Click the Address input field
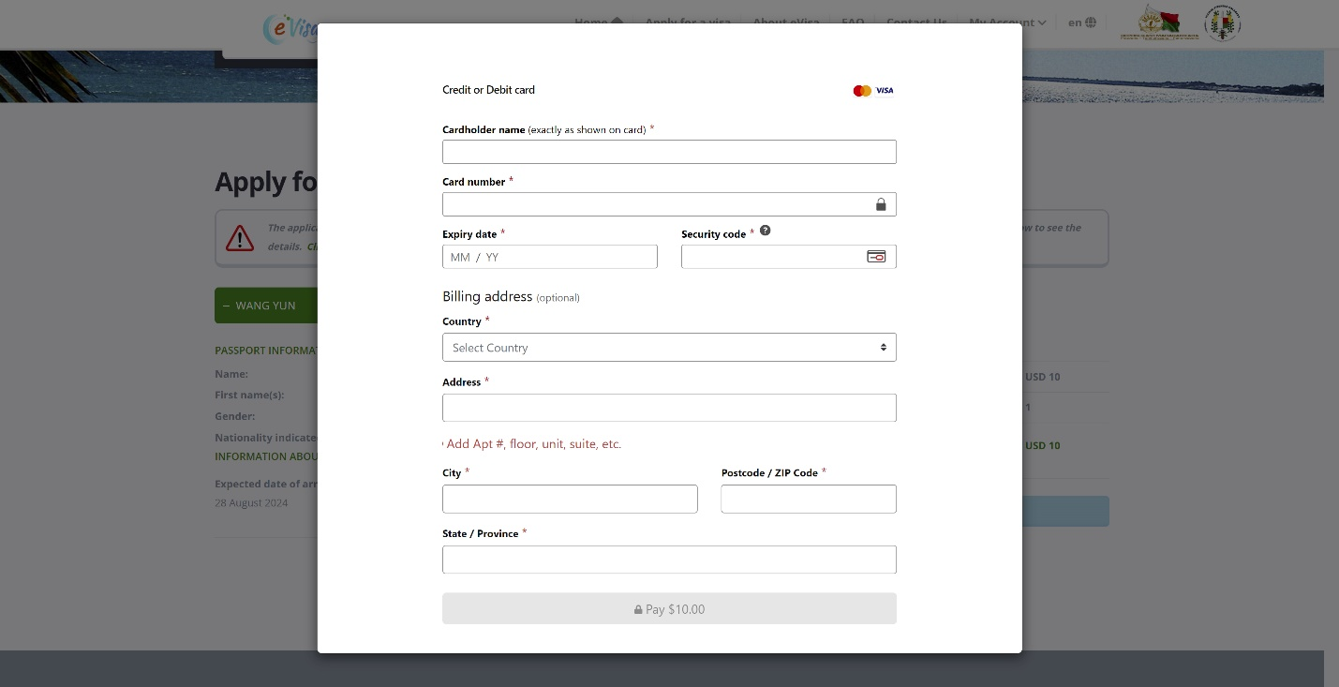Viewport: 1339px width, 687px height. (x=669, y=408)
